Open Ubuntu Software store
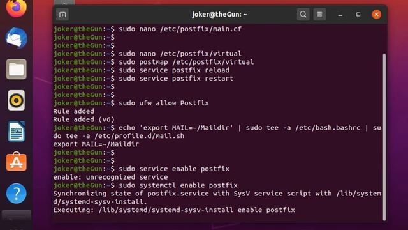 tap(17, 162)
